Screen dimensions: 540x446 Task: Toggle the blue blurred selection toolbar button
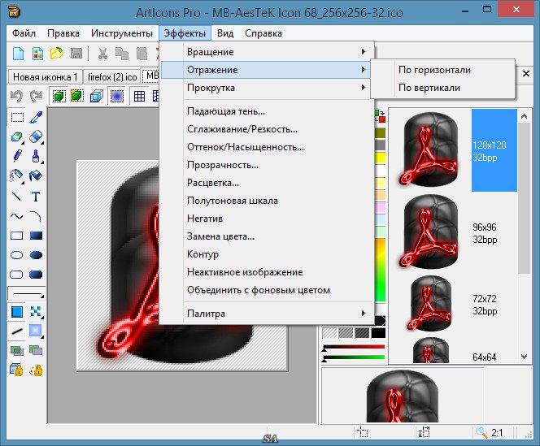tap(117, 96)
